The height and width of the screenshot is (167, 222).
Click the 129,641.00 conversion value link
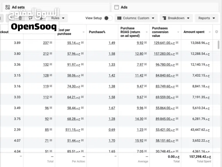tap(162, 43)
